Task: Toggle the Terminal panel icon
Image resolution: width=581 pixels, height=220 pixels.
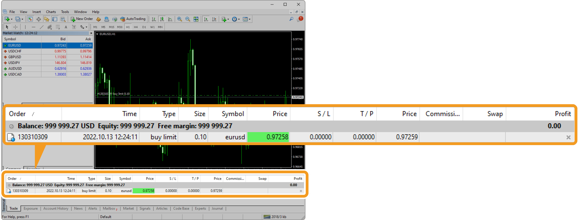Action: click(55, 19)
